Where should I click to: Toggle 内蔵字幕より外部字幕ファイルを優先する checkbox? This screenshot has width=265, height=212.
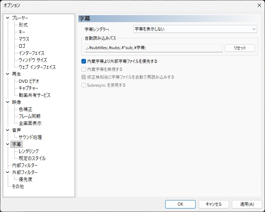point(84,61)
